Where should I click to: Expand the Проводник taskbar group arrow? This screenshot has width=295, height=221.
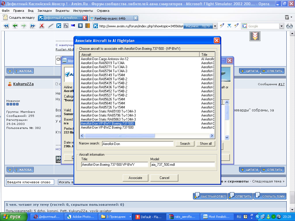[130, 217]
